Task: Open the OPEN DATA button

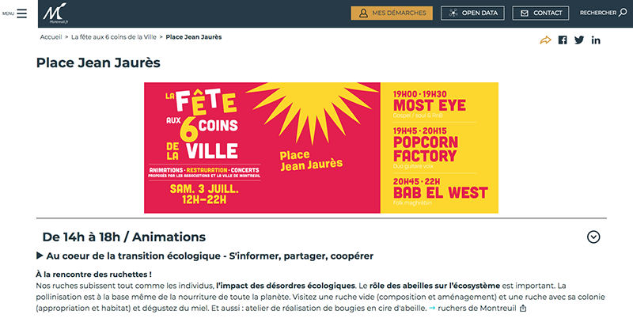Action: (472, 13)
